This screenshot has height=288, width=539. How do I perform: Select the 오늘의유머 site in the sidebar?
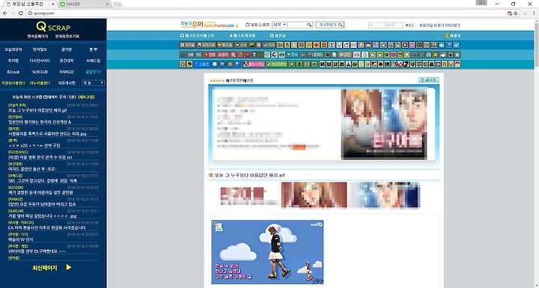13,49
